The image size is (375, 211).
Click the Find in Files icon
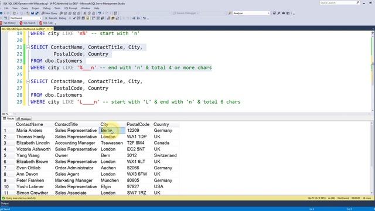tap(230, 13)
